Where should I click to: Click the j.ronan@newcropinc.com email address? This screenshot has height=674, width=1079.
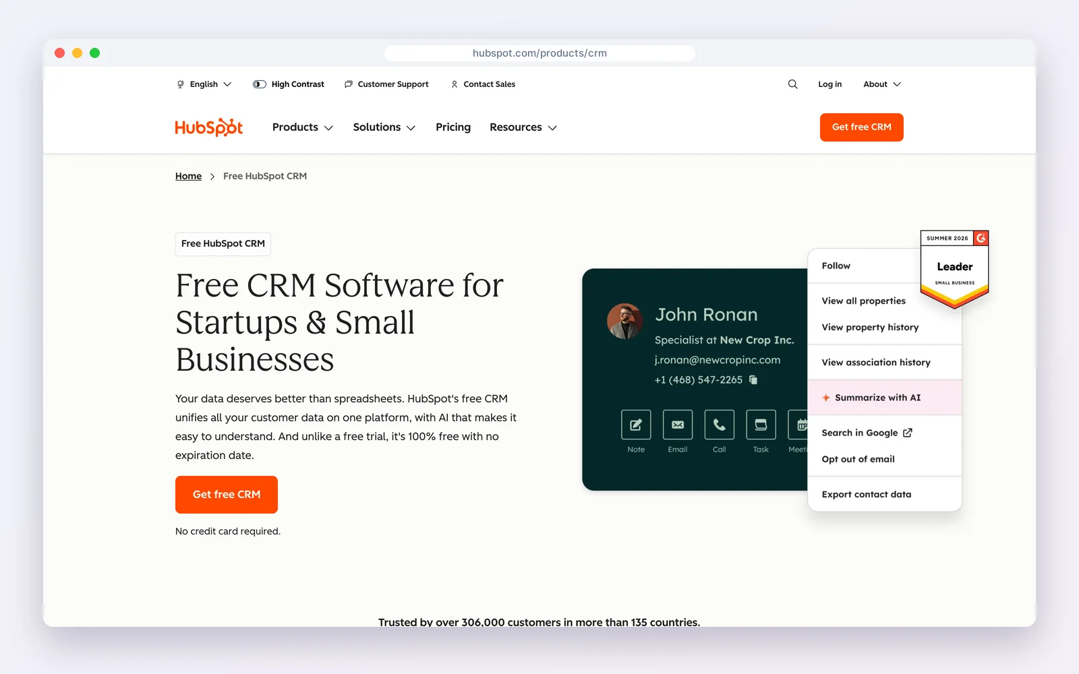718,360
